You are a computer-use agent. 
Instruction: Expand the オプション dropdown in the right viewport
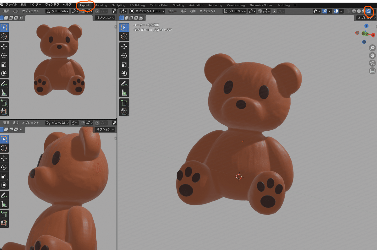pyautogui.click(x=367, y=18)
